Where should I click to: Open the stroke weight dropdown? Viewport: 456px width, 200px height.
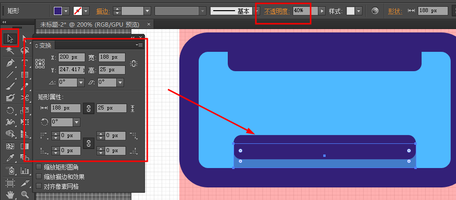tap(147, 11)
